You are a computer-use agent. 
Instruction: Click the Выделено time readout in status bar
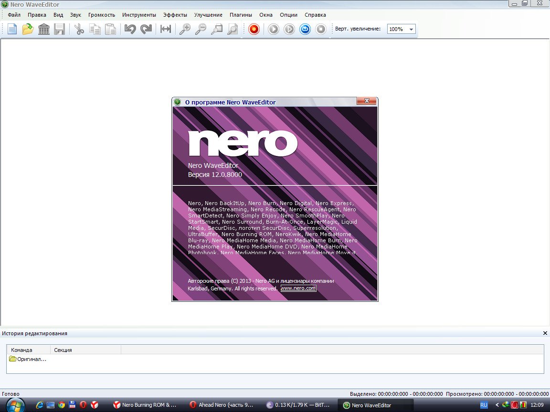396,394
